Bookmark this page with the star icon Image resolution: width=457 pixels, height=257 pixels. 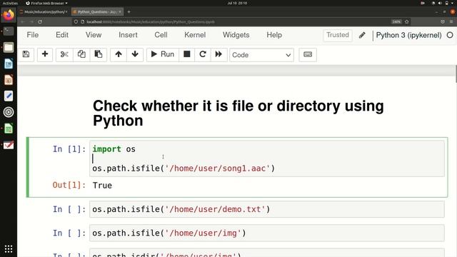[407, 22]
